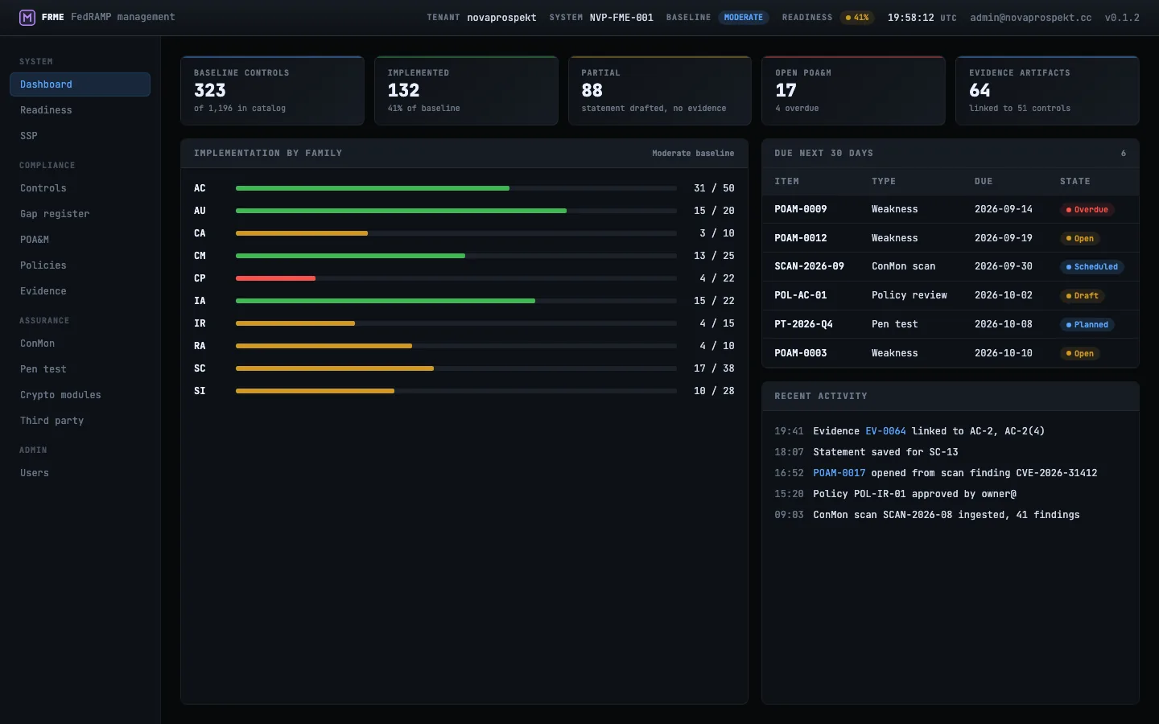Open Policies from sidebar
Image resolution: width=1159 pixels, height=724 pixels.
click(80, 265)
